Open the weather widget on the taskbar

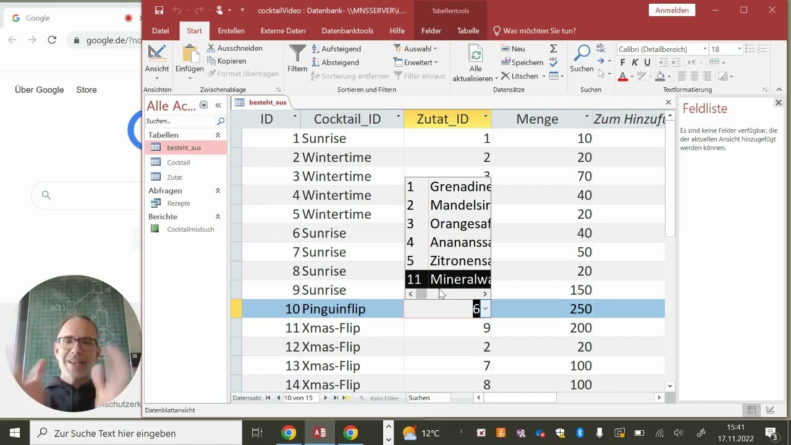tap(421, 433)
